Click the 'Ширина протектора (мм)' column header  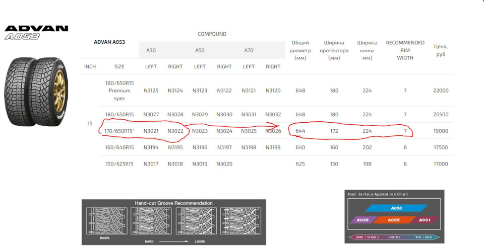click(334, 50)
